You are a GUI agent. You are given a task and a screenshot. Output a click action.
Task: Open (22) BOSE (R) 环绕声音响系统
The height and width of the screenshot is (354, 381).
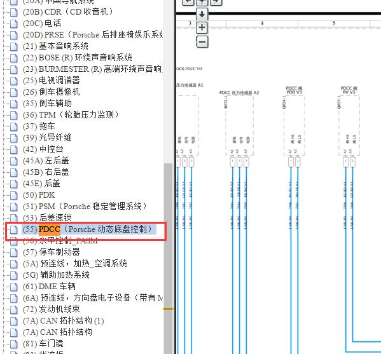(77, 57)
